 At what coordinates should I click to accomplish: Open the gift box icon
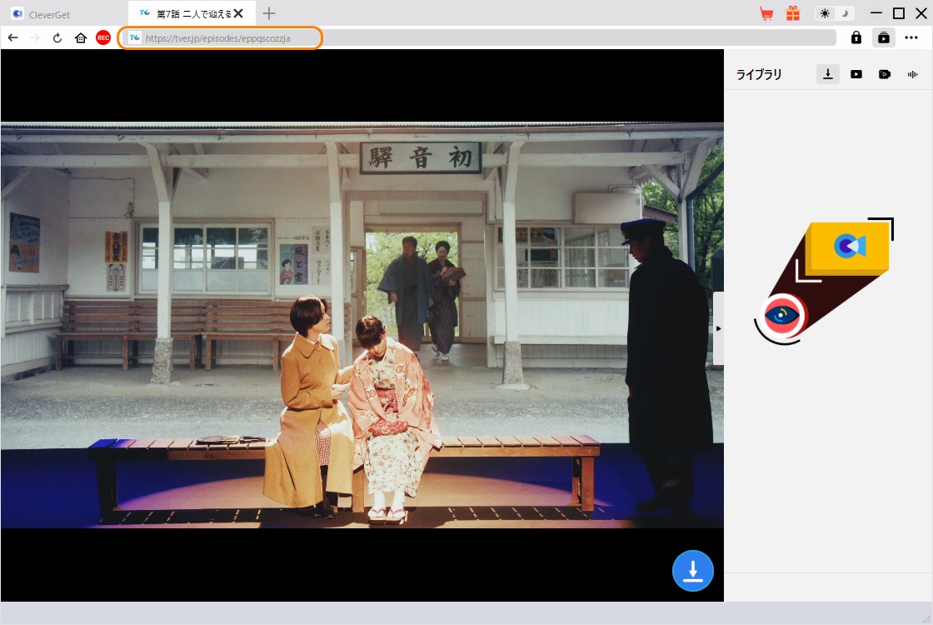pyautogui.click(x=793, y=13)
